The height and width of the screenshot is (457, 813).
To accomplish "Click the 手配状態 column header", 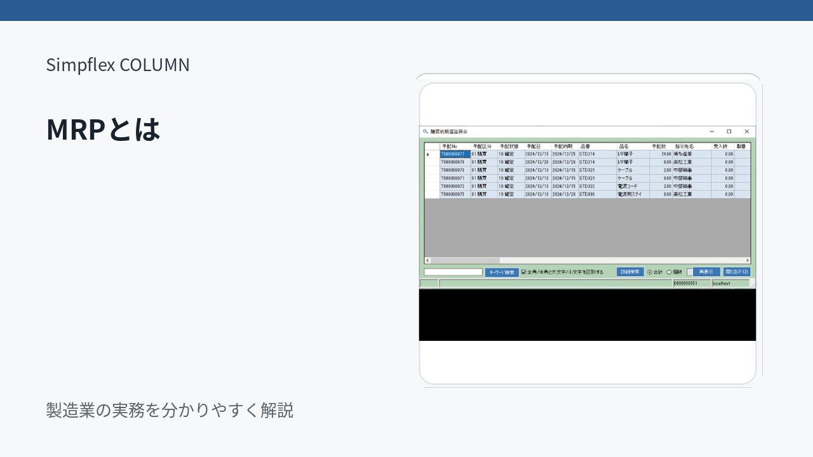I will point(511,147).
